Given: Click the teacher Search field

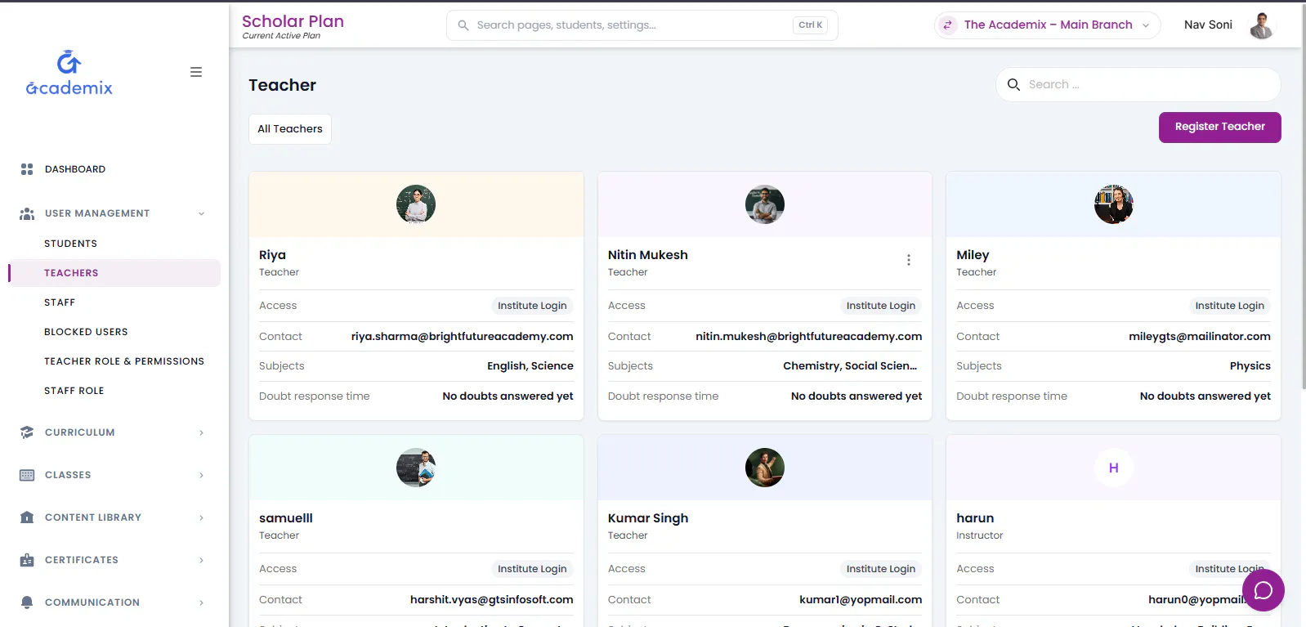Looking at the screenshot, I should 1138,84.
